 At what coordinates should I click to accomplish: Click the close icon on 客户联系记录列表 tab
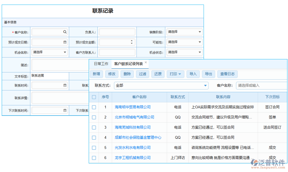pyautogui.click(x=146, y=62)
